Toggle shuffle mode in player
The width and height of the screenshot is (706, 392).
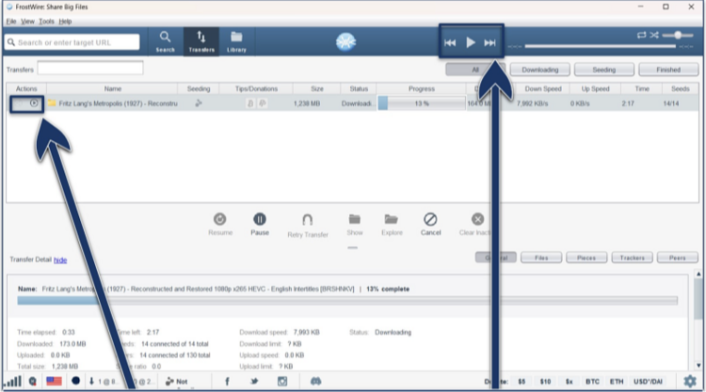click(x=654, y=35)
